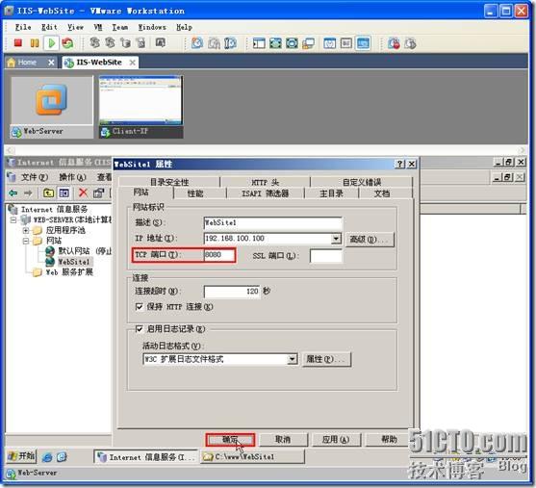Click the 开始 Start button
The height and width of the screenshot is (488, 536).
click(x=21, y=456)
